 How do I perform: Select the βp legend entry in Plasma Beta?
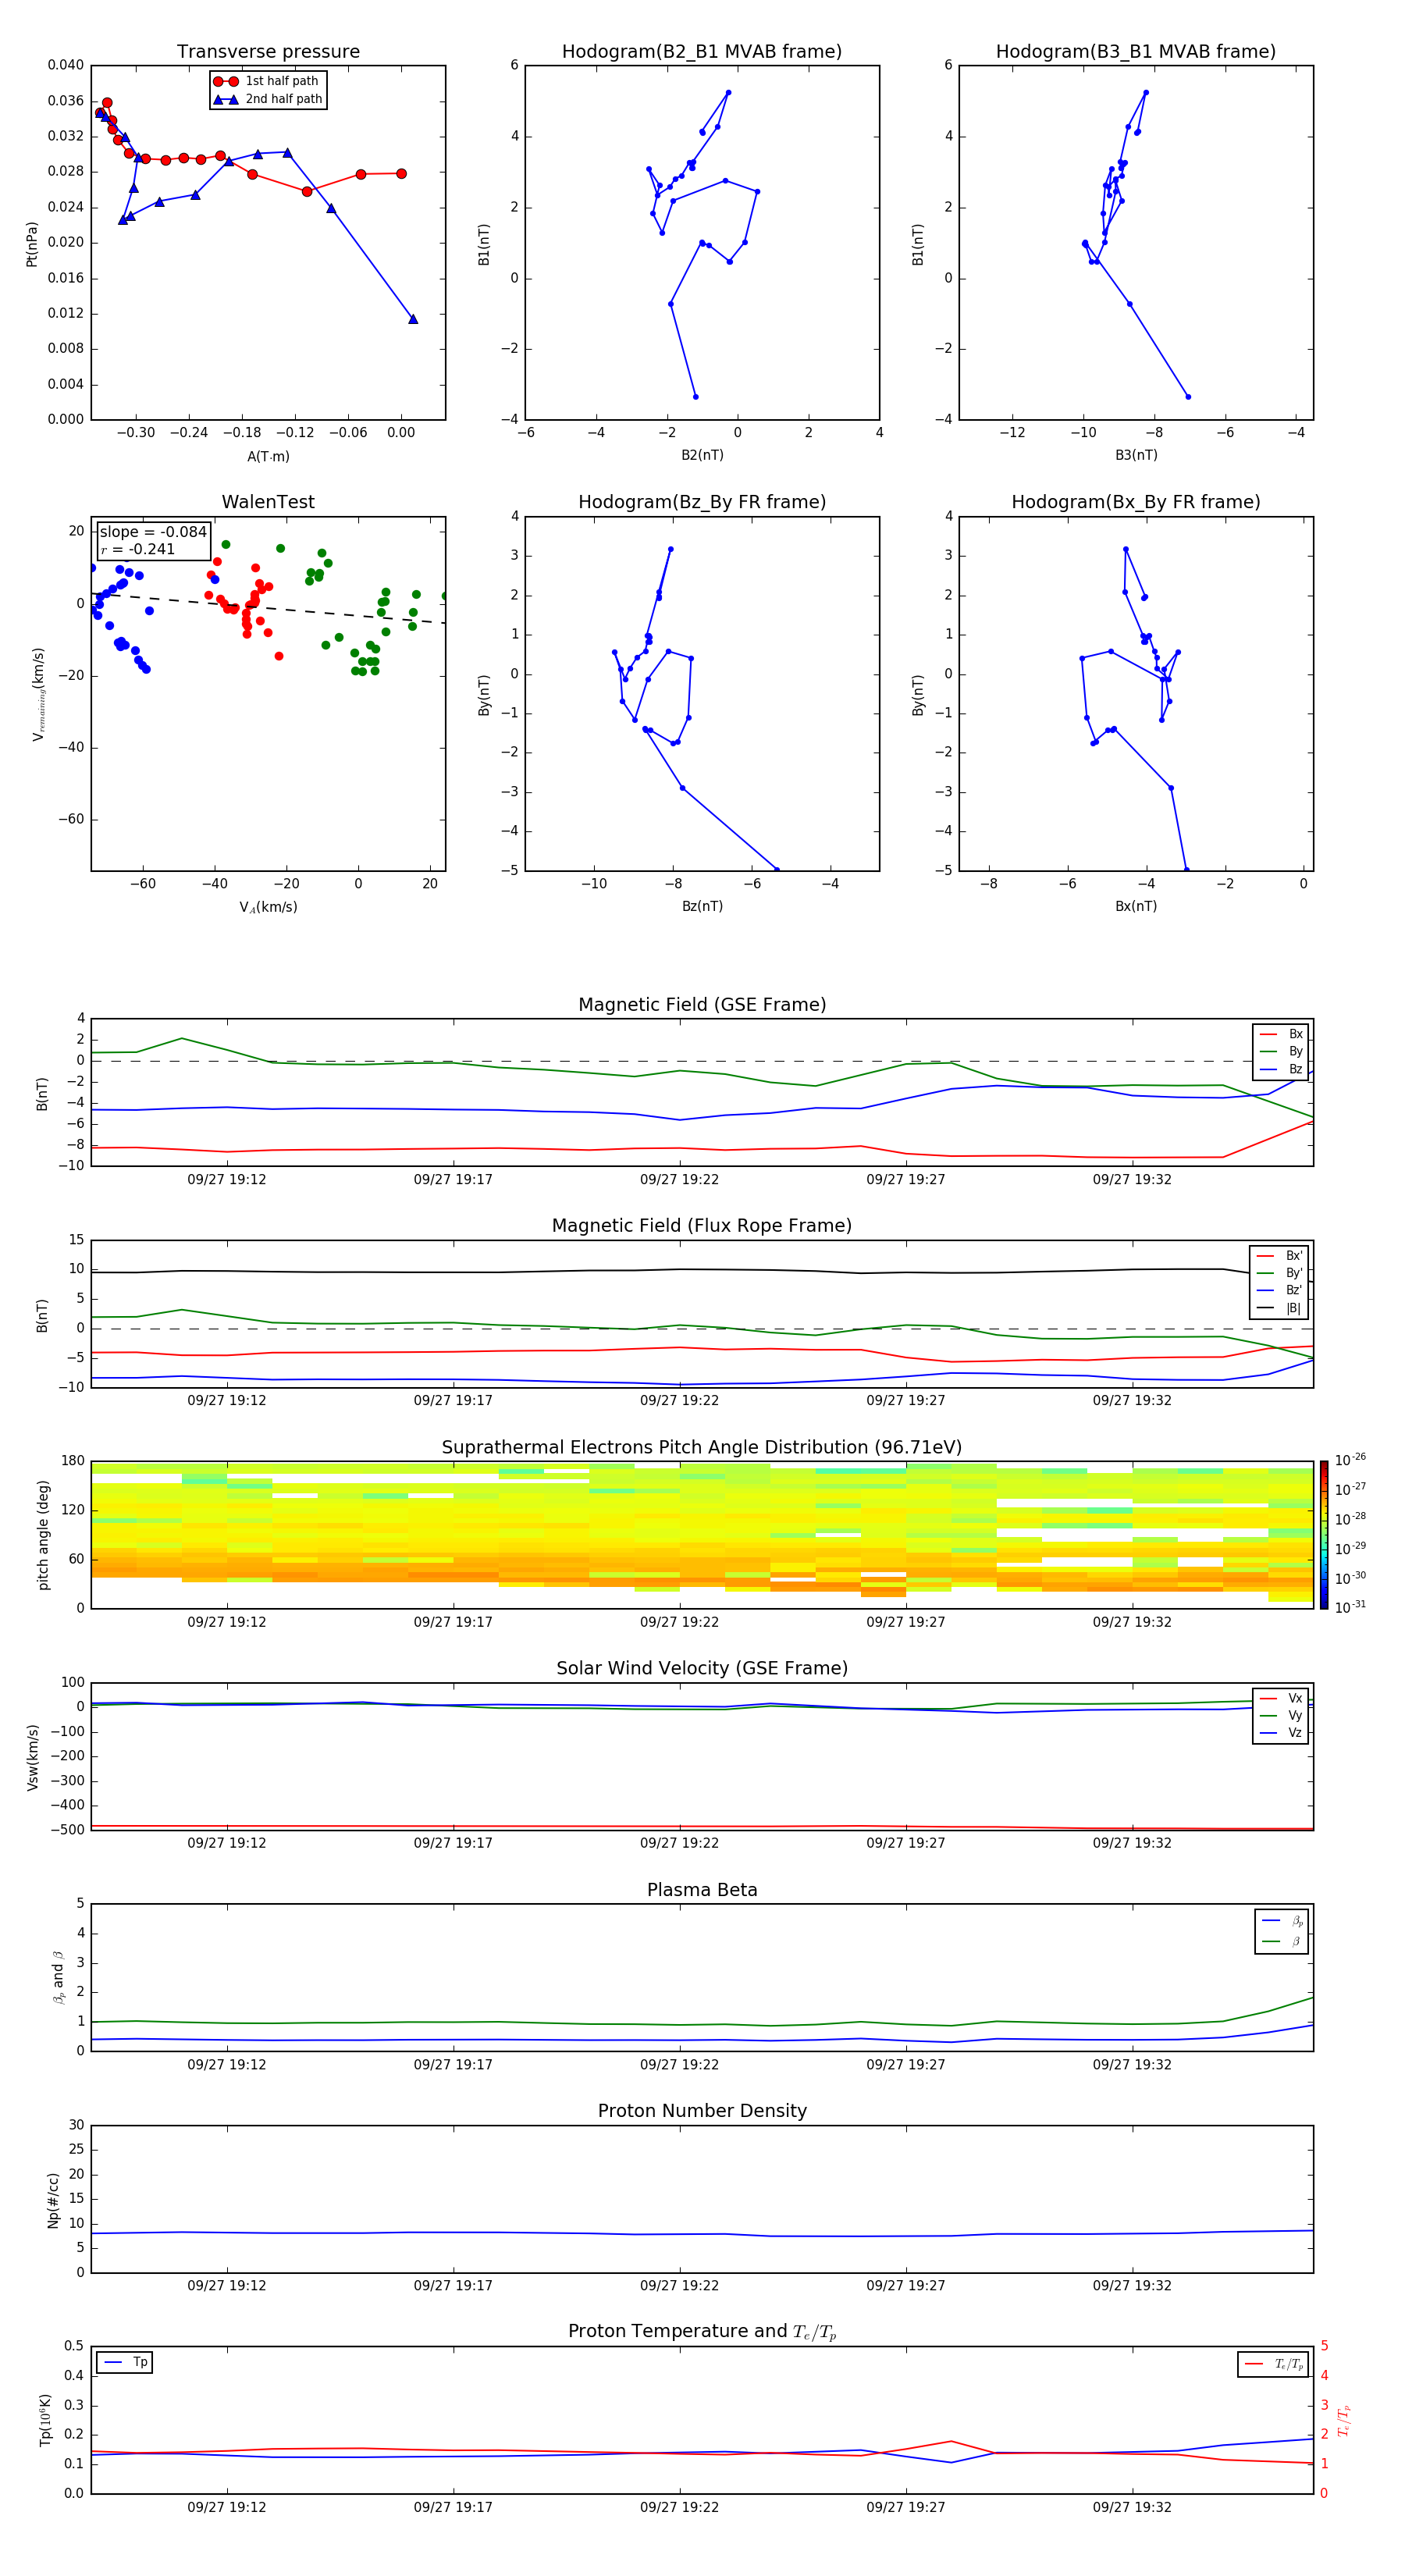(1282, 1921)
